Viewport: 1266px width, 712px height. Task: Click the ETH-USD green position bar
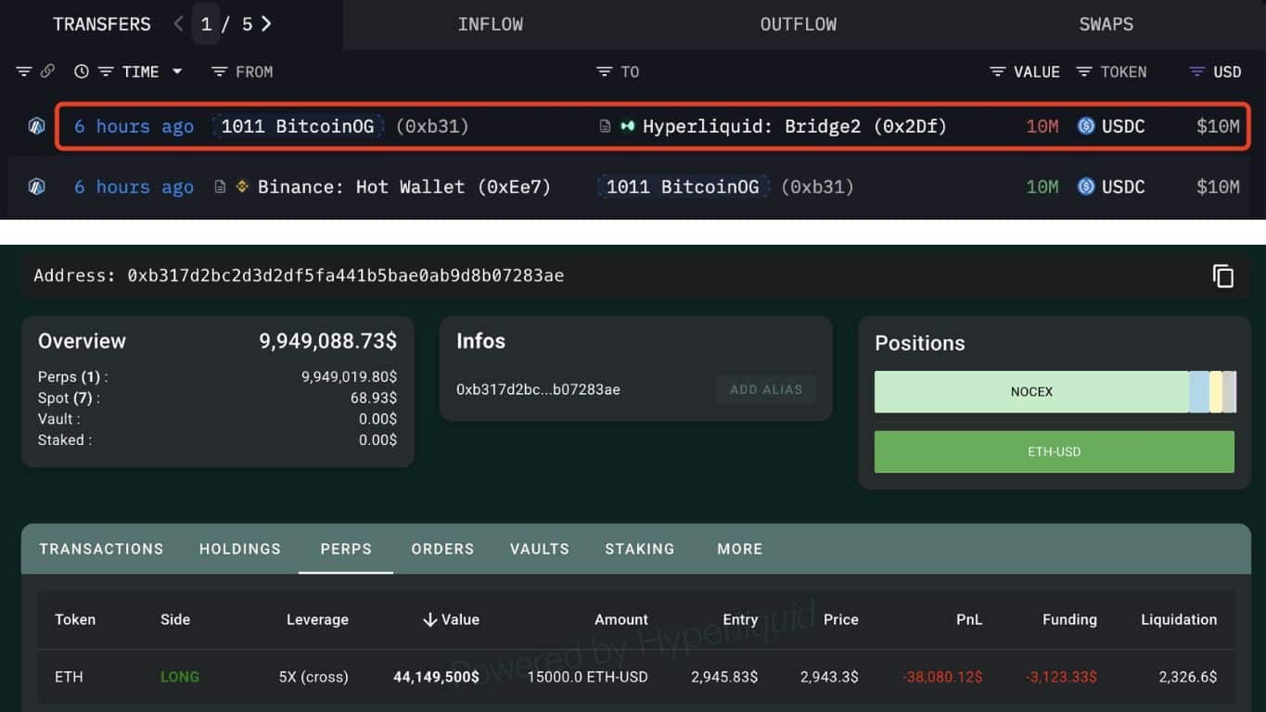point(1055,451)
